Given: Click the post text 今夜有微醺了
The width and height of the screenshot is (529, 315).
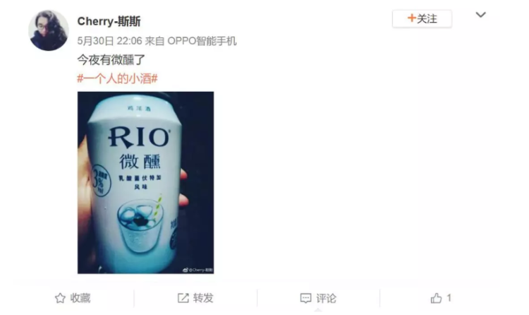Looking at the screenshot, I should [111, 60].
